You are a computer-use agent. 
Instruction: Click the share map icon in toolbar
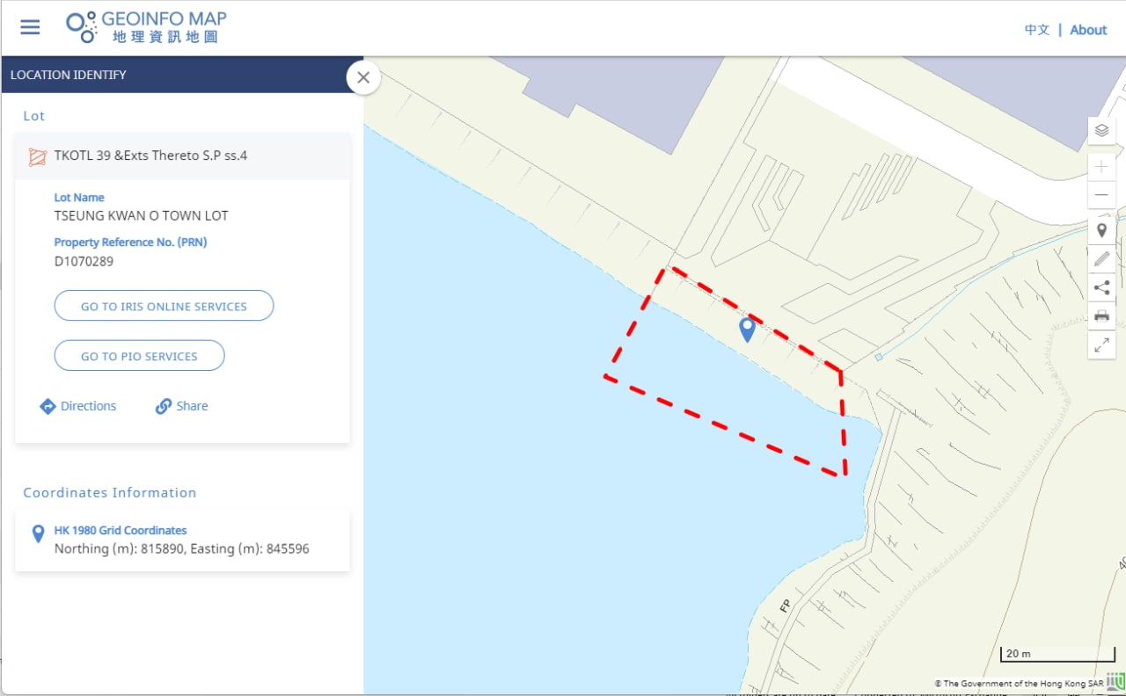[1101, 287]
